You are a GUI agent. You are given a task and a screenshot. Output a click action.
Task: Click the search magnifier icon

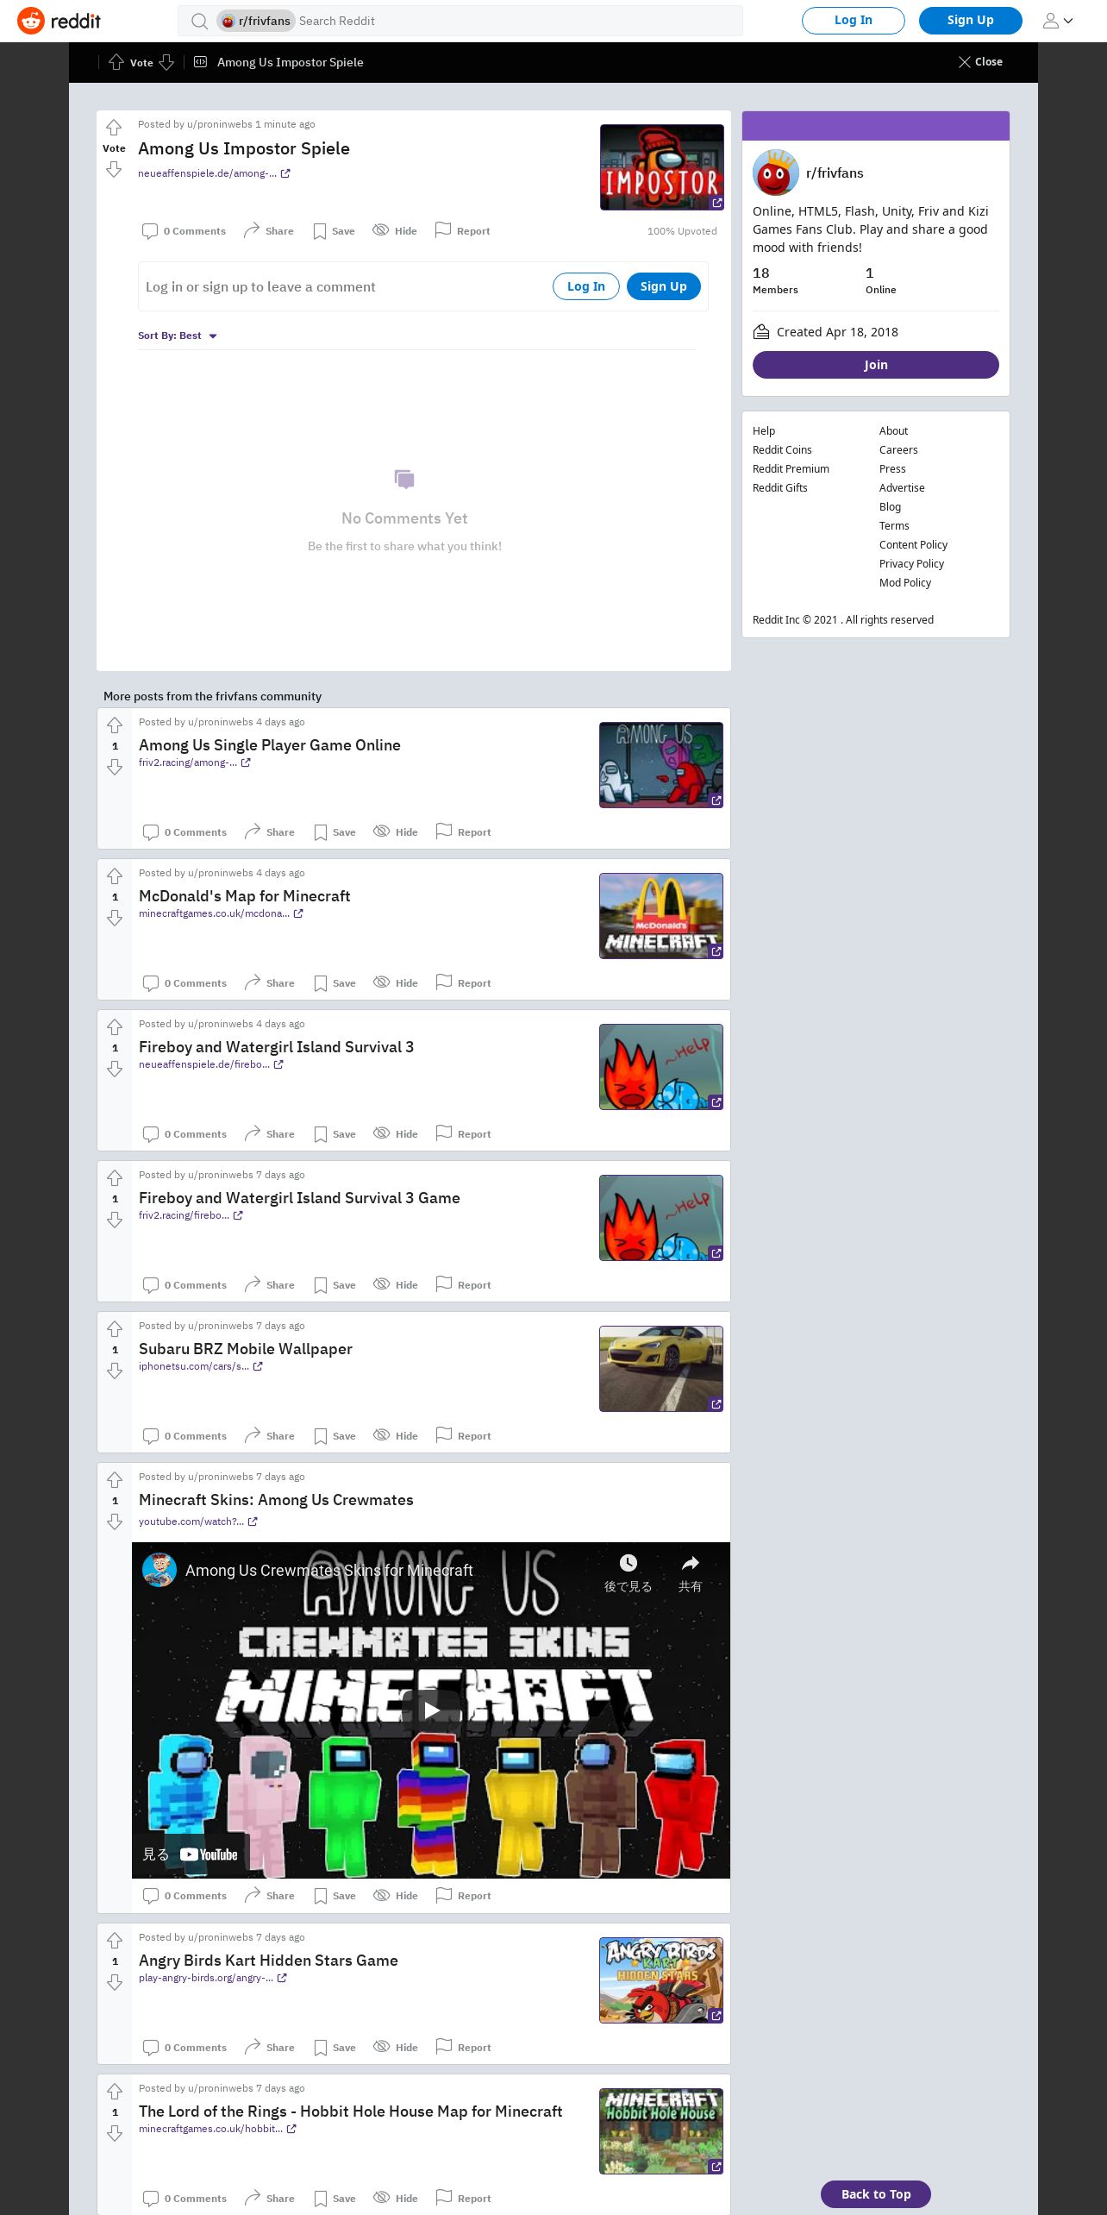click(x=199, y=21)
